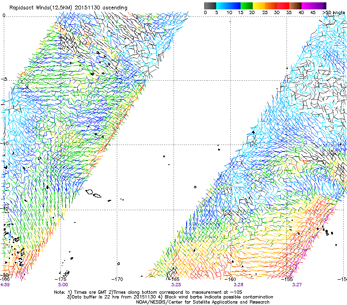Click the latitude label '0' on left axis

(4, 15)
